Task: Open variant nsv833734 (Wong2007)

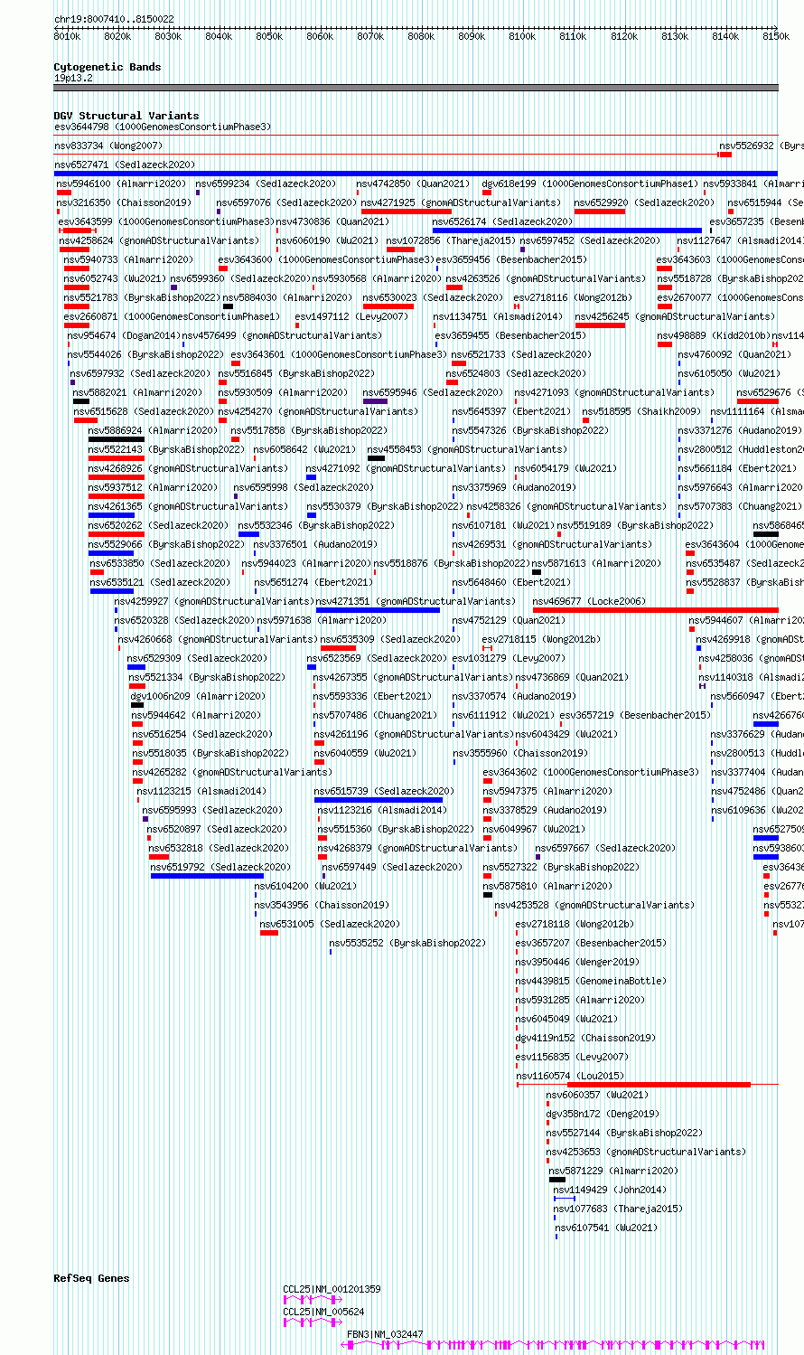Action: tap(108, 146)
